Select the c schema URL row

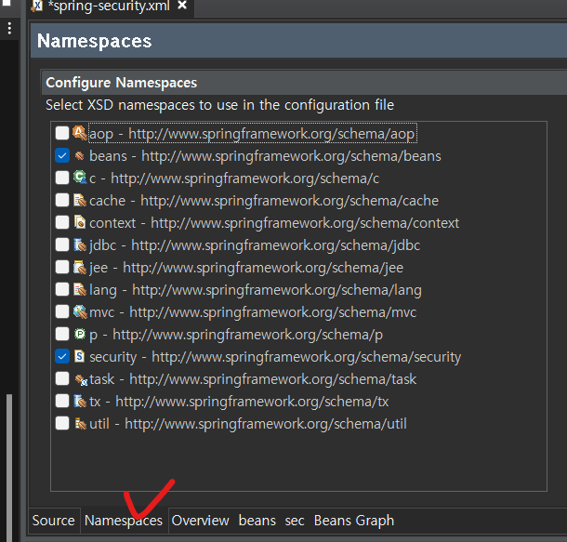click(234, 178)
